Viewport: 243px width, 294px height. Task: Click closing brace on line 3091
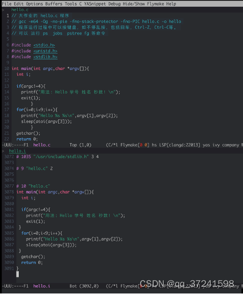[x=17, y=268]
